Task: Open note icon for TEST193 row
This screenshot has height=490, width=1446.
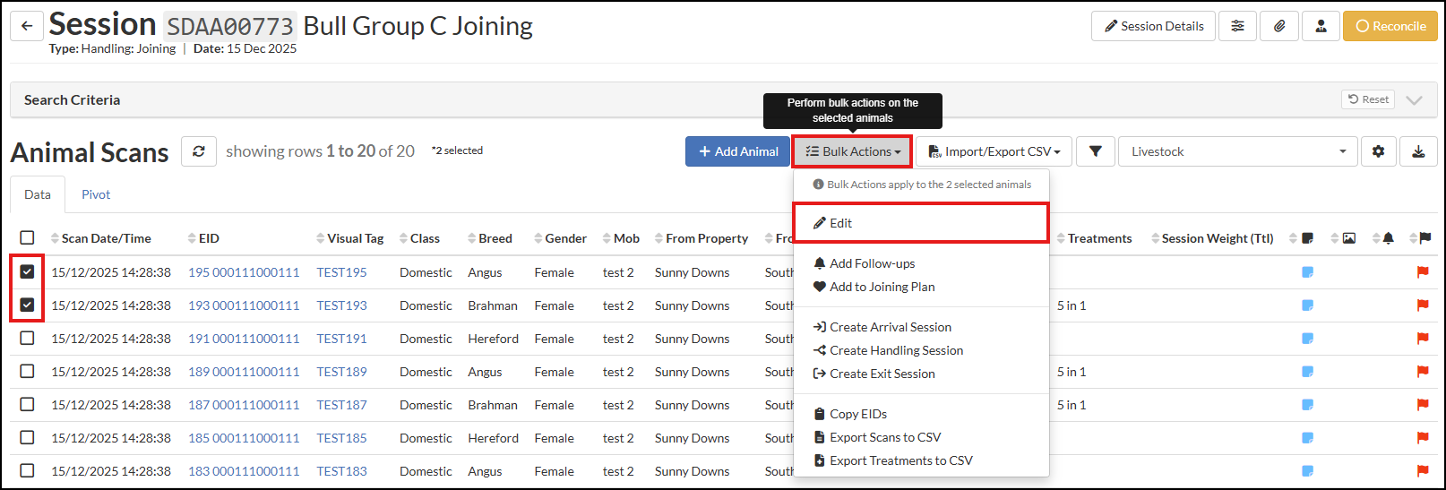Action: (1307, 305)
